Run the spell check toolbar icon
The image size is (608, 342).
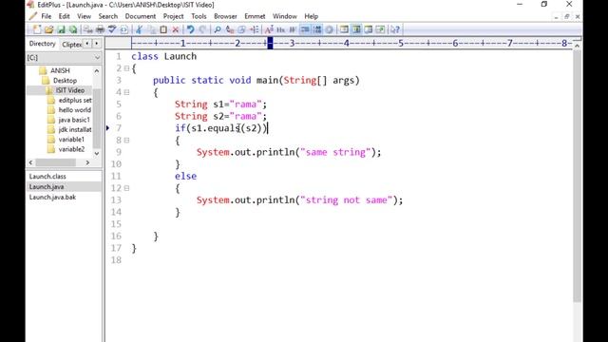112,29
